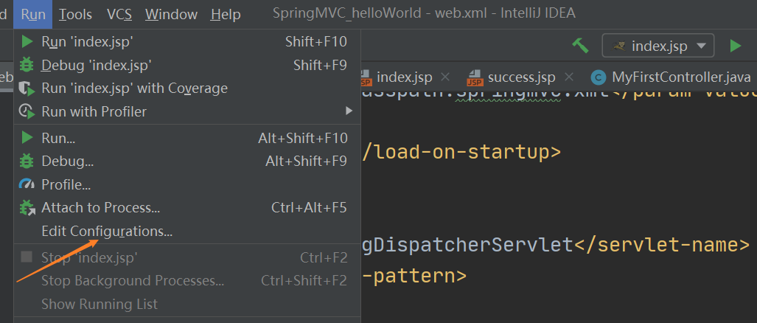
Task: Click the green bug icon beside Debug 'index.jsp'
Action: tap(27, 65)
